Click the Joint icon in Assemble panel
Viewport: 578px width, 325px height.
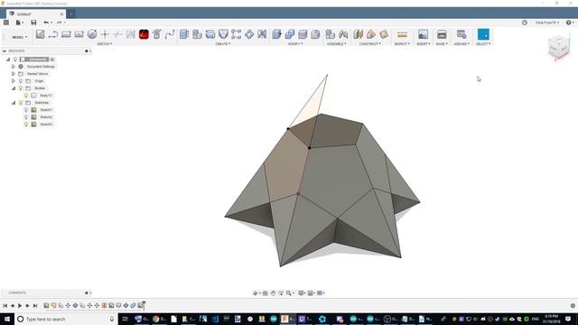pyautogui.click(x=343, y=34)
